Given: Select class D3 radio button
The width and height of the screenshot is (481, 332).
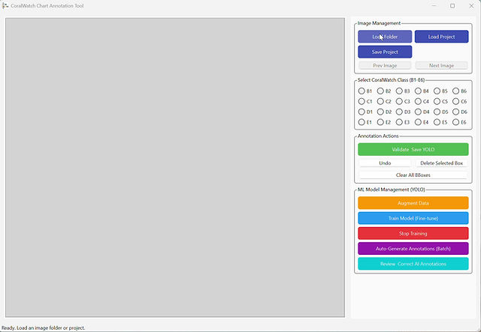Looking at the screenshot, I should tap(399, 112).
